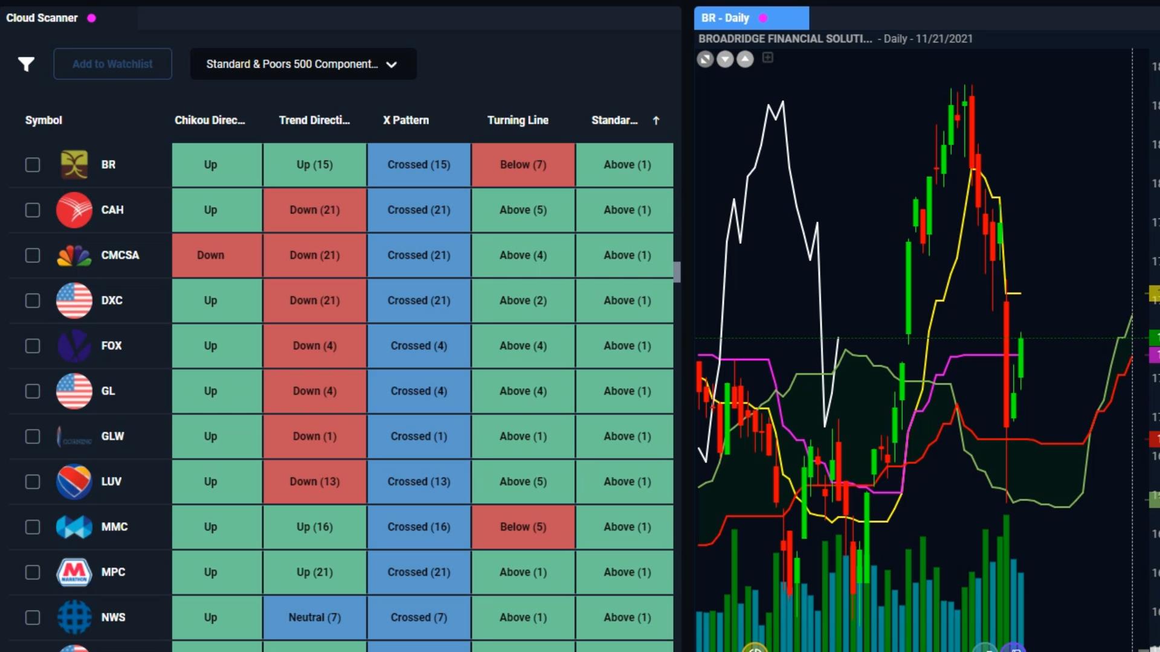Screen dimensions: 1160x652
Task: Click the DXC flag logo
Action: [74, 301]
